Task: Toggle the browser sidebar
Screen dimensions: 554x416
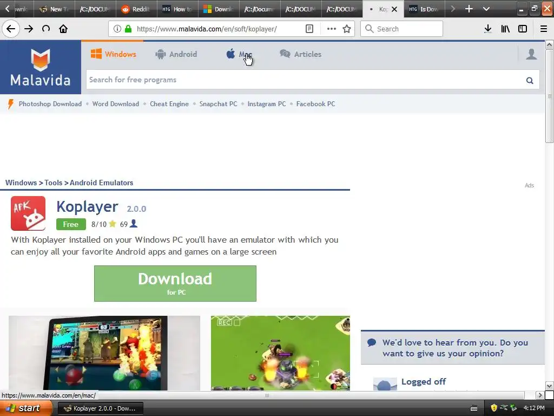Action: pos(523,29)
